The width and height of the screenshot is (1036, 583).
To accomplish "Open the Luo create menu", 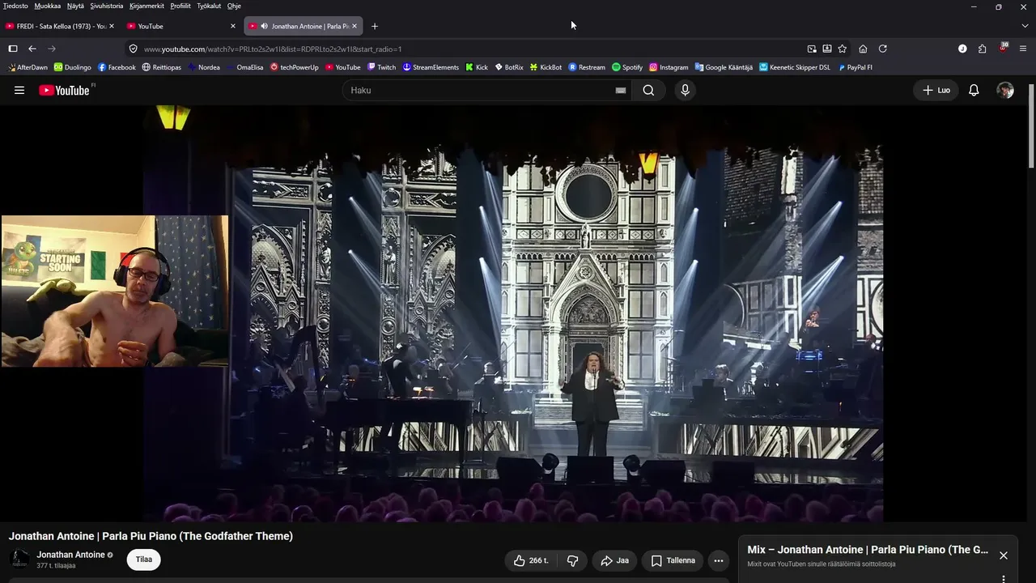I will point(936,90).
